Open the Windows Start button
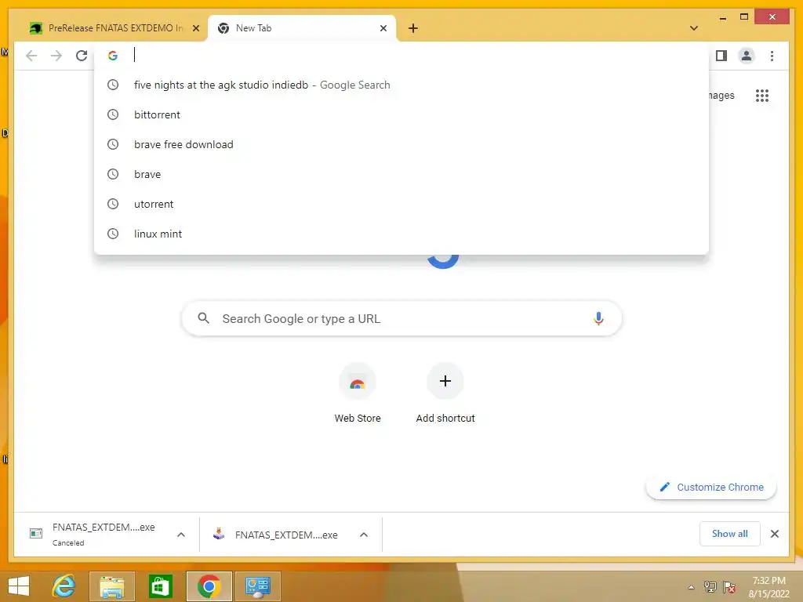803x602 pixels. coord(19,586)
